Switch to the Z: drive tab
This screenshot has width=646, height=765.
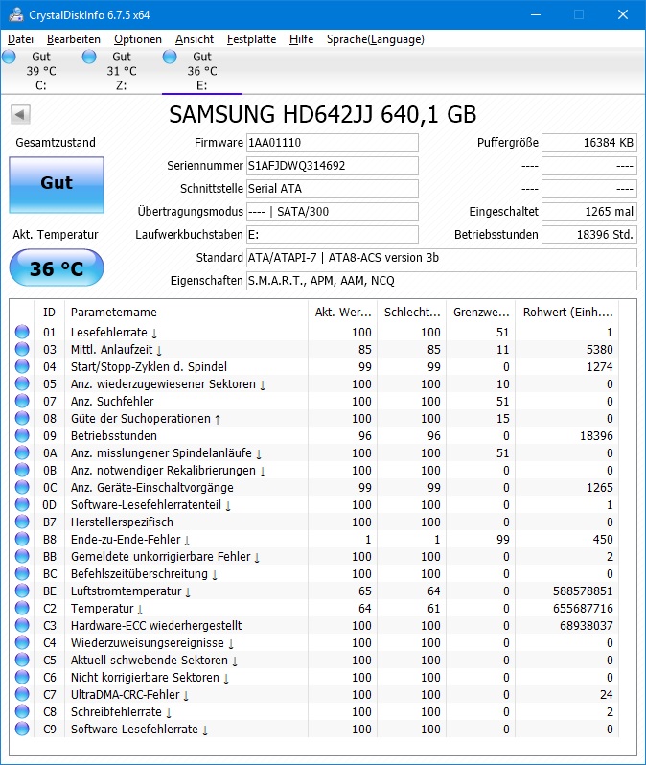coord(122,71)
